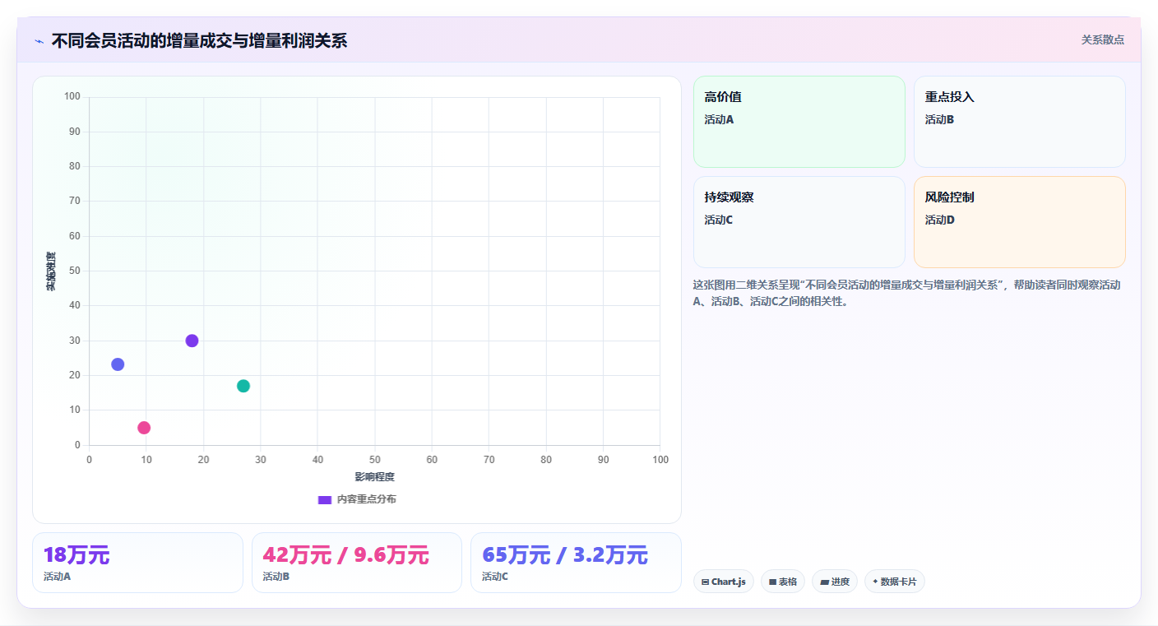Image resolution: width=1158 pixels, height=626 pixels.
Task: Click the pink scatter point near x=10
Action: [x=144, y=428]
